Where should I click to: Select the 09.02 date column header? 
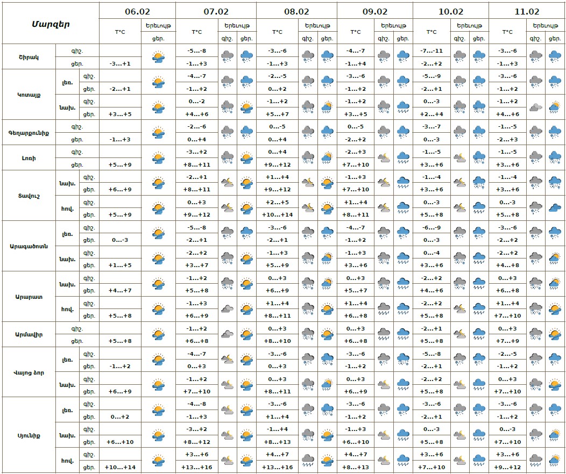pos(375,11)
